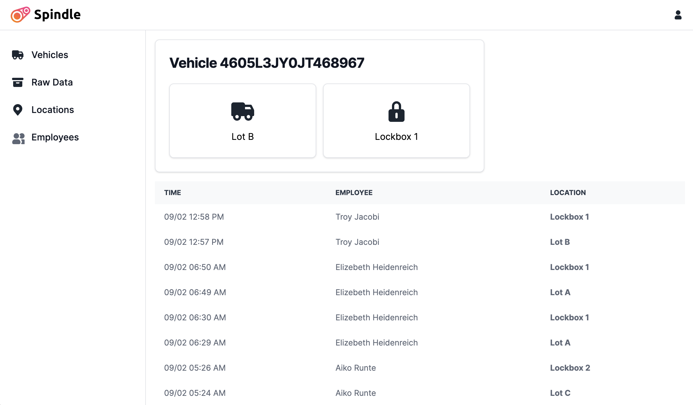Screen dimensions: 693x405
Task: Select the Vehicles truck icon in sidebar
Action: coord(18,55)
